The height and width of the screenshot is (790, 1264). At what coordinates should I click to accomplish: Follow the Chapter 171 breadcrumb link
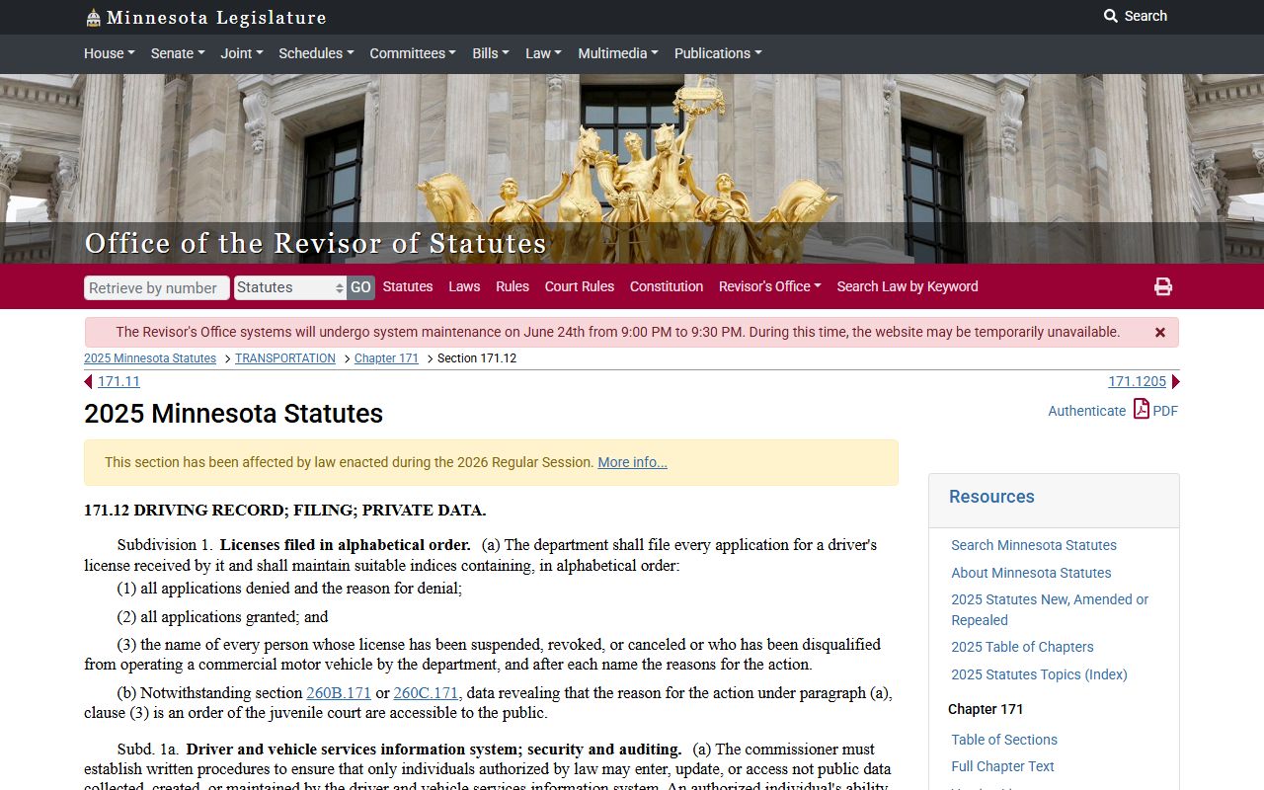tap(386, 358)
